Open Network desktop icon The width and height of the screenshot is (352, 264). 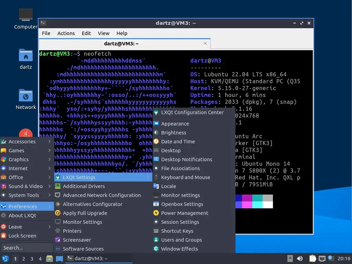(25, 96)
